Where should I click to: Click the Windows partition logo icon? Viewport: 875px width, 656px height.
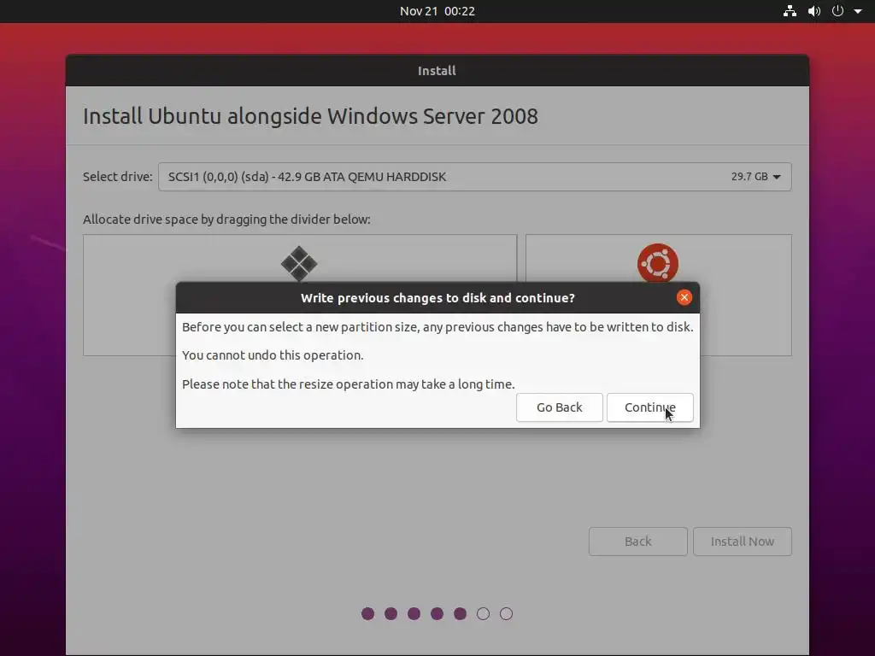pyautogui.click(x=299, y=263)
